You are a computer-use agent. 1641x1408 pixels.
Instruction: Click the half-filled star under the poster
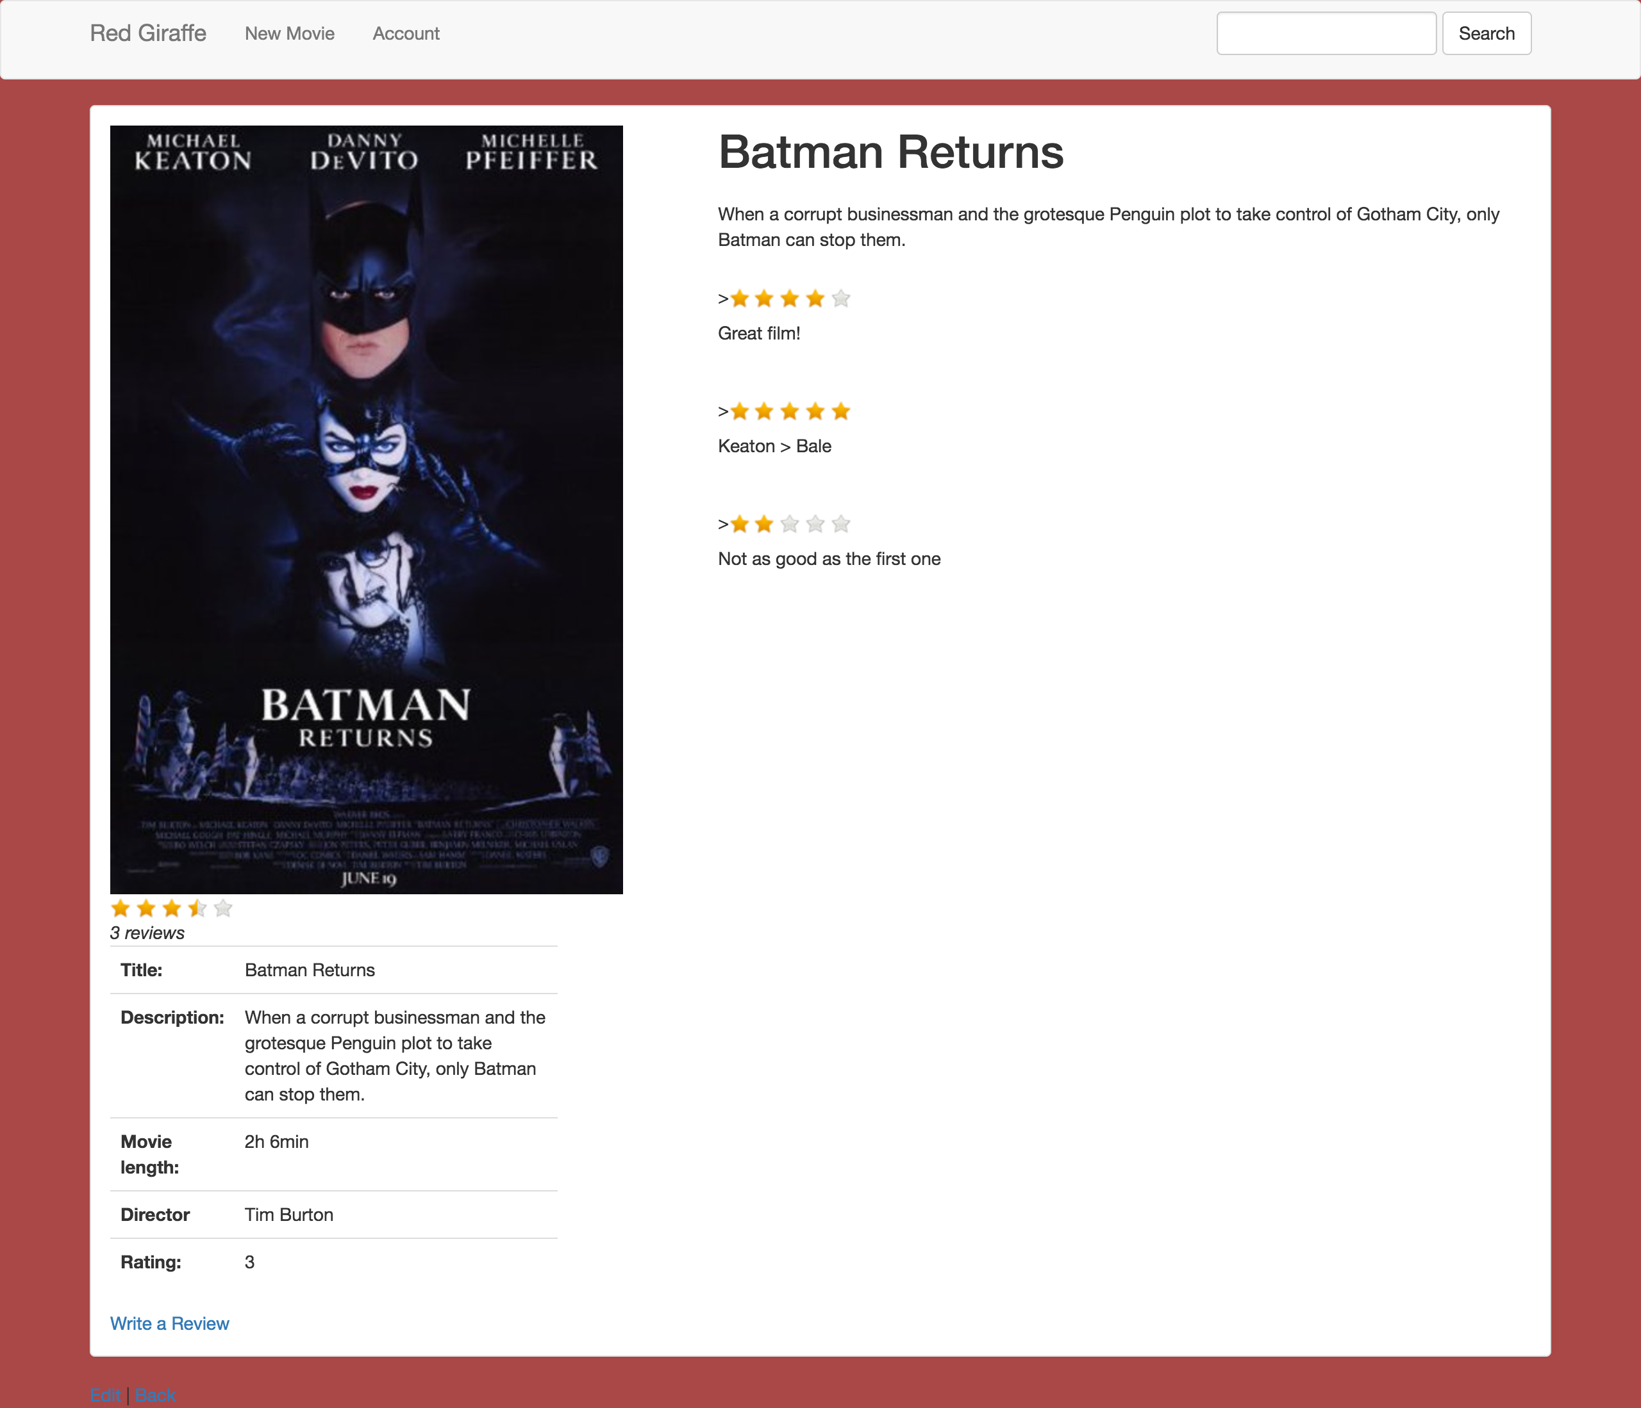point(197,908)
